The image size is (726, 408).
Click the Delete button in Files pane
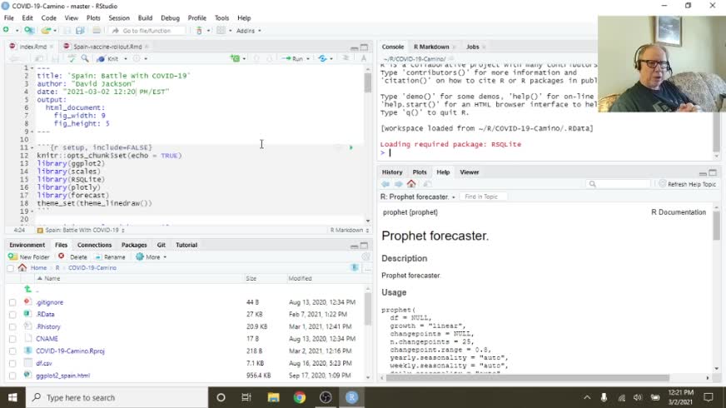pos(72,257)
